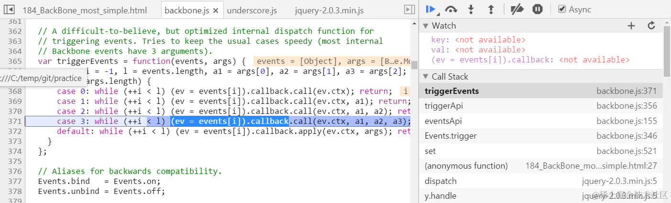671x203 pixels.
Task: Select the 'val' watch expression
Action: pos(478,50)
